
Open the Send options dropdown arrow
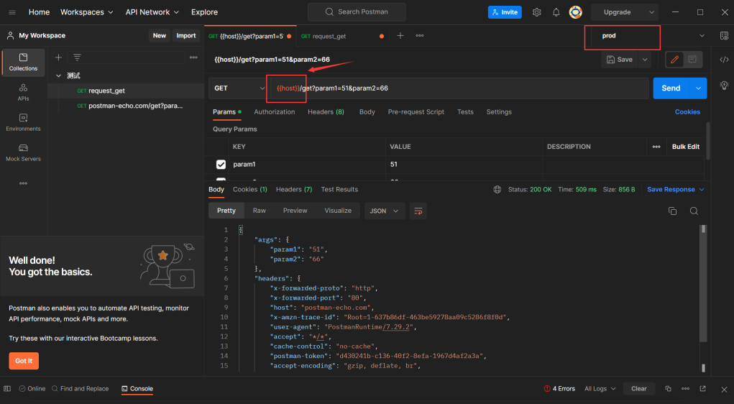tap(698, 88)
